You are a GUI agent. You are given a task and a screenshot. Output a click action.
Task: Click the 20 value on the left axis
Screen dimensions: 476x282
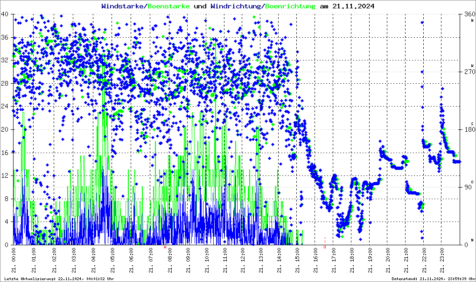[5, 130]
